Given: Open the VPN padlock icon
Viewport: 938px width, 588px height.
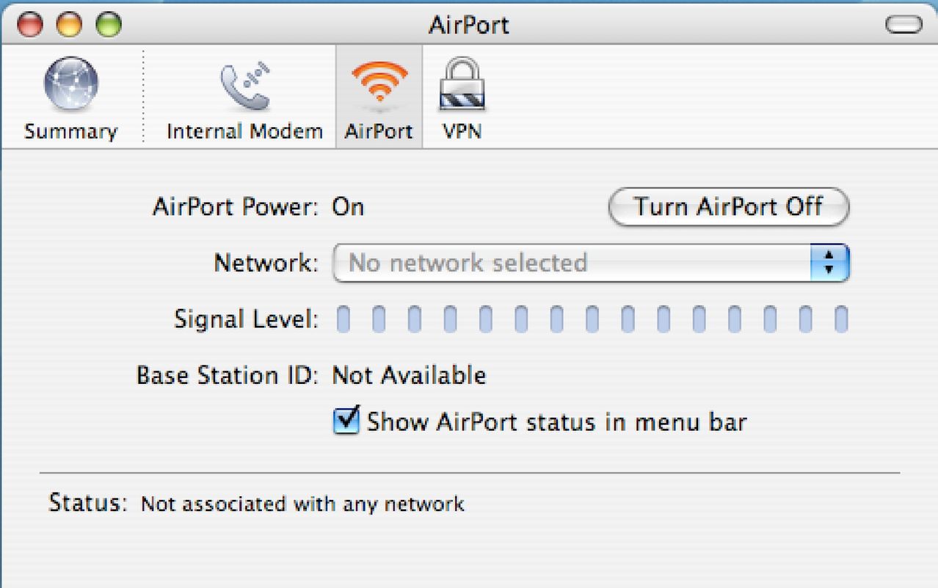Looking at the screenshot, I should click(463, 84).
